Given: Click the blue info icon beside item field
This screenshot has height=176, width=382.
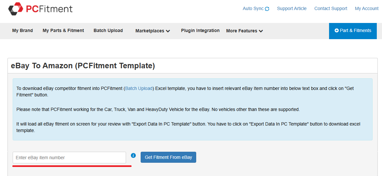Looking at the screenshot, I should (x=133, y=155).
